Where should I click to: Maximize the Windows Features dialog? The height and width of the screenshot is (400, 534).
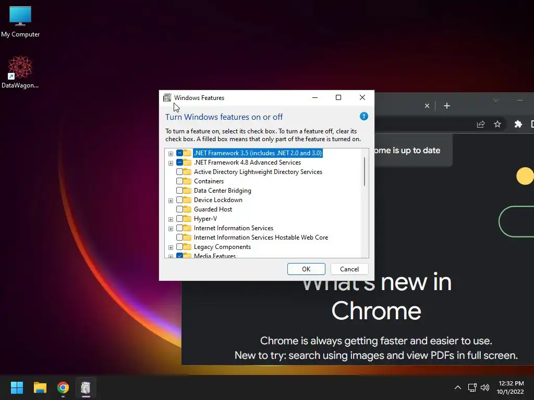click(338, 97)
